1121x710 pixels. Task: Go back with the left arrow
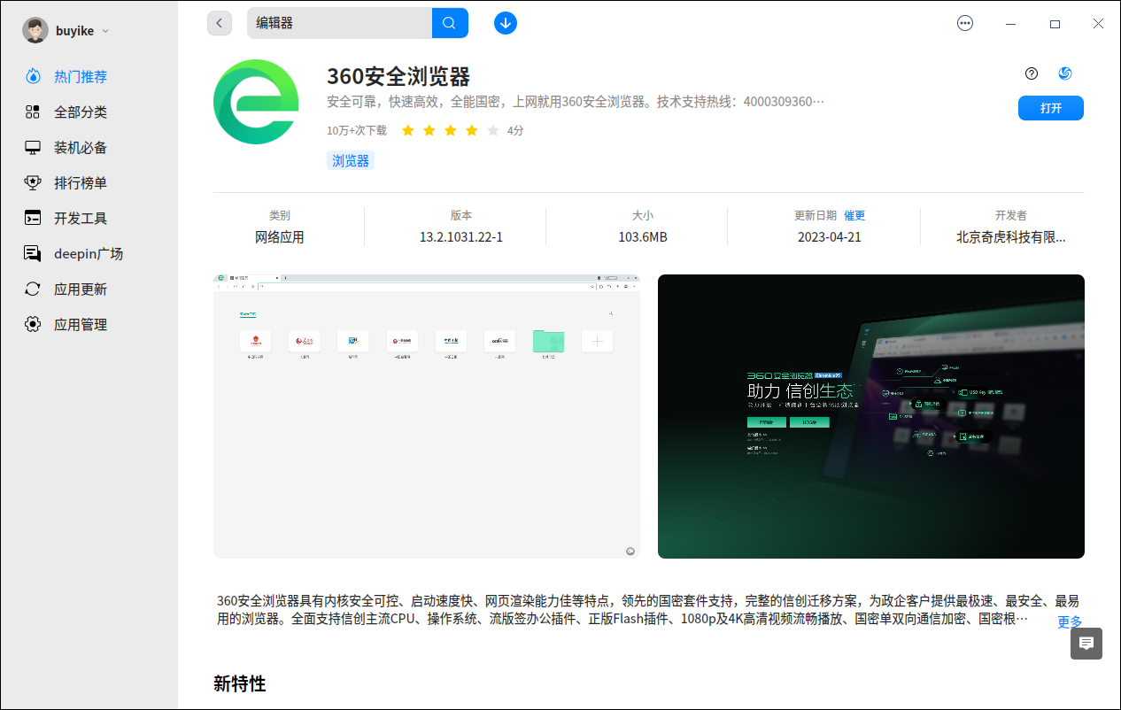point(219,23)
